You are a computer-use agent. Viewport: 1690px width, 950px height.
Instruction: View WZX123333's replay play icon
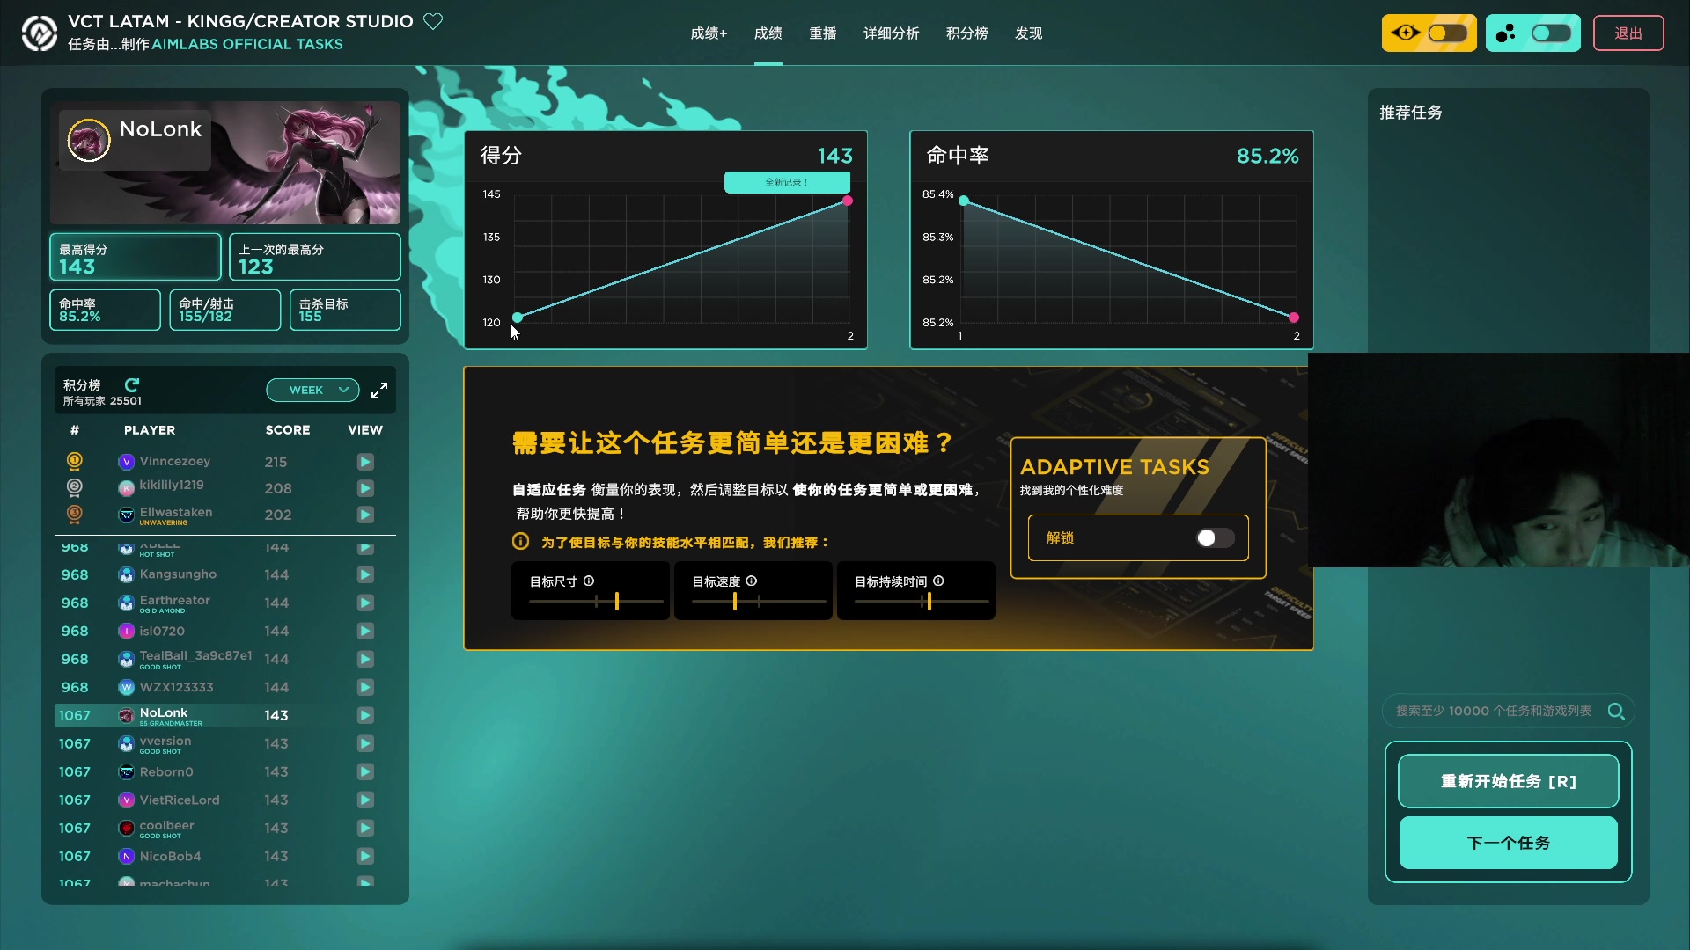tap(365, 687)
